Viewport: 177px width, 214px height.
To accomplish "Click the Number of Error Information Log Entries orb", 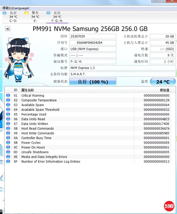I will [x=8, y=162].
